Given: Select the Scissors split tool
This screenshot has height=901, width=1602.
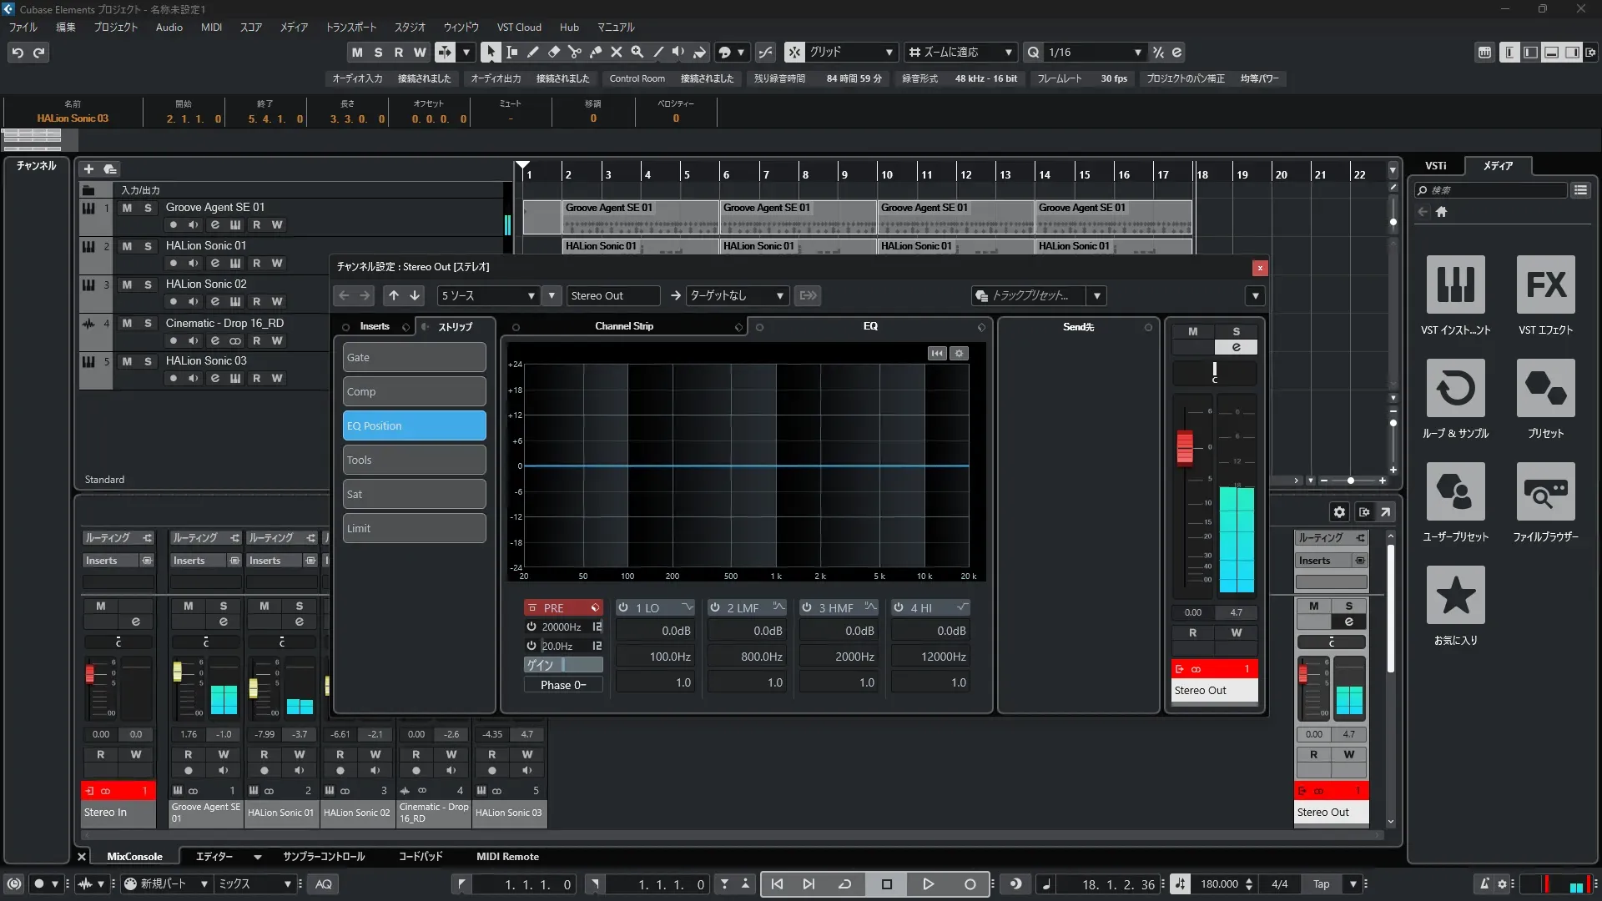Looking at the screenshot, I should [574, 52].
